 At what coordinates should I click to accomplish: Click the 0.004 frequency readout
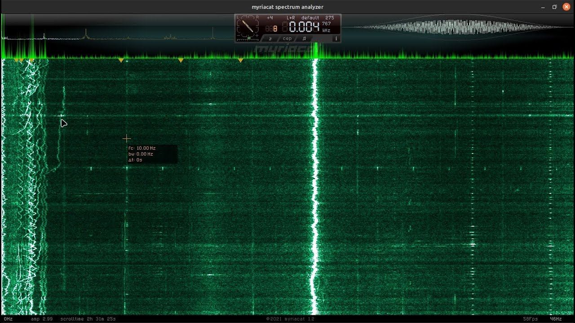tap(304, 27)
